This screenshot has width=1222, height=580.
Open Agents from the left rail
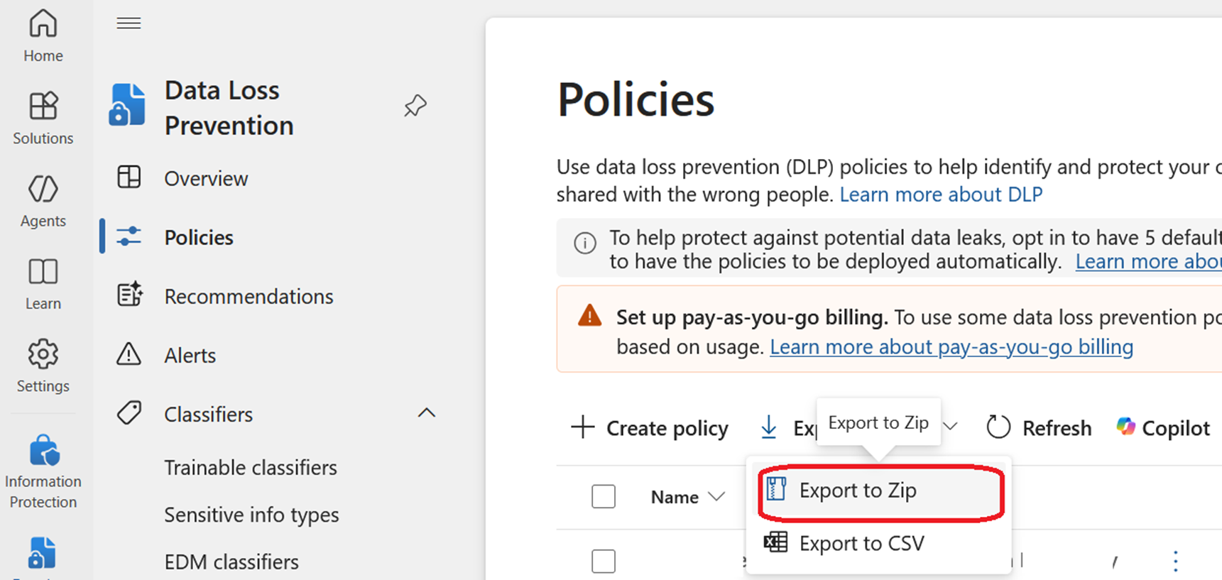pyautogui.click(x=43, y=202)
